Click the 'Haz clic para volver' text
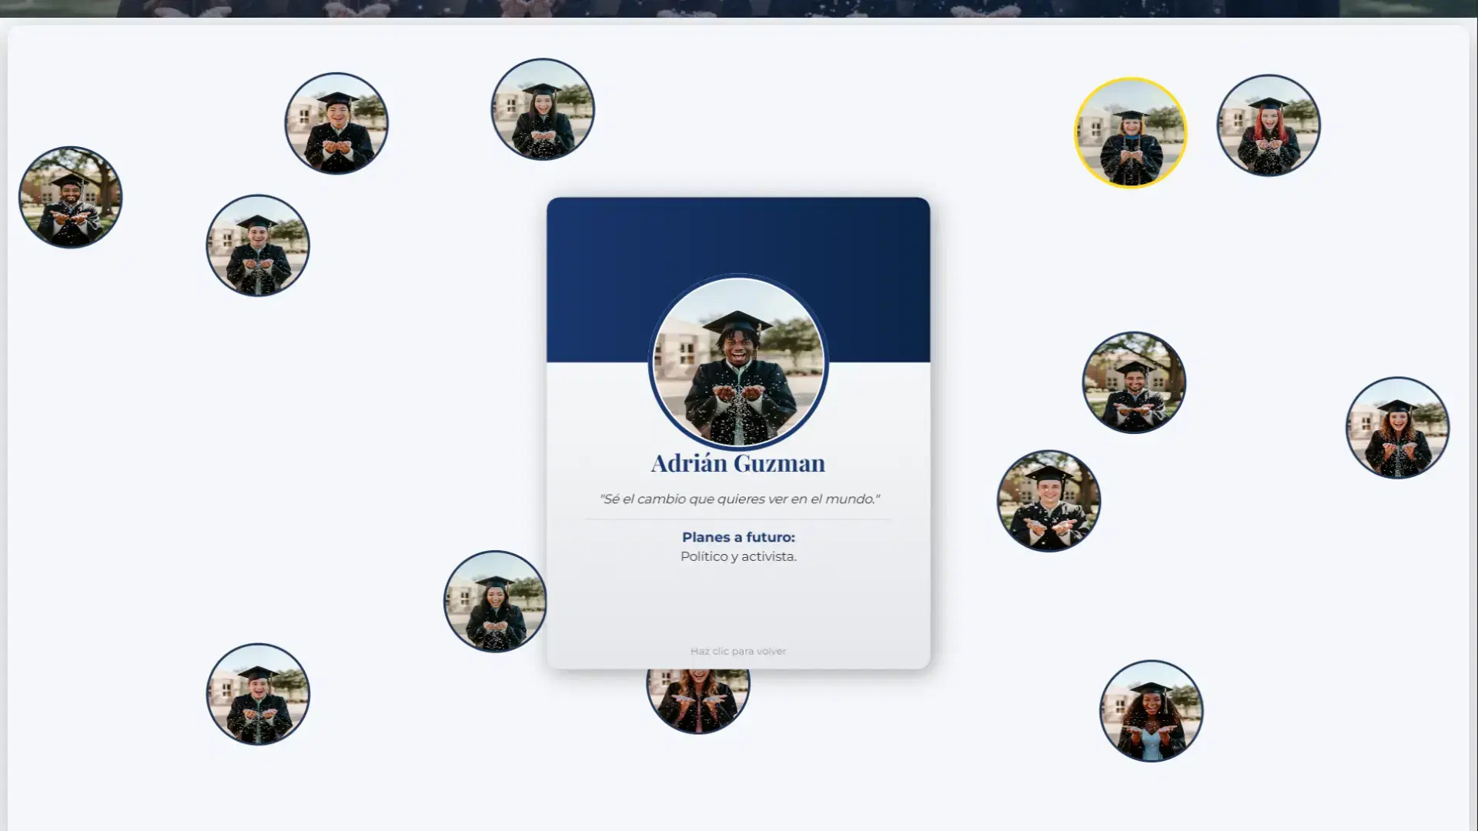Viewport: 1478px width, 831px height. tap(737, 651)
